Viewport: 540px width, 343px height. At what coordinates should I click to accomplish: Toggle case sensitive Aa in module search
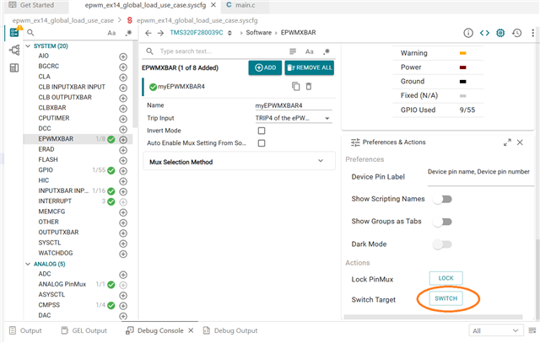(x=111, y=33)
